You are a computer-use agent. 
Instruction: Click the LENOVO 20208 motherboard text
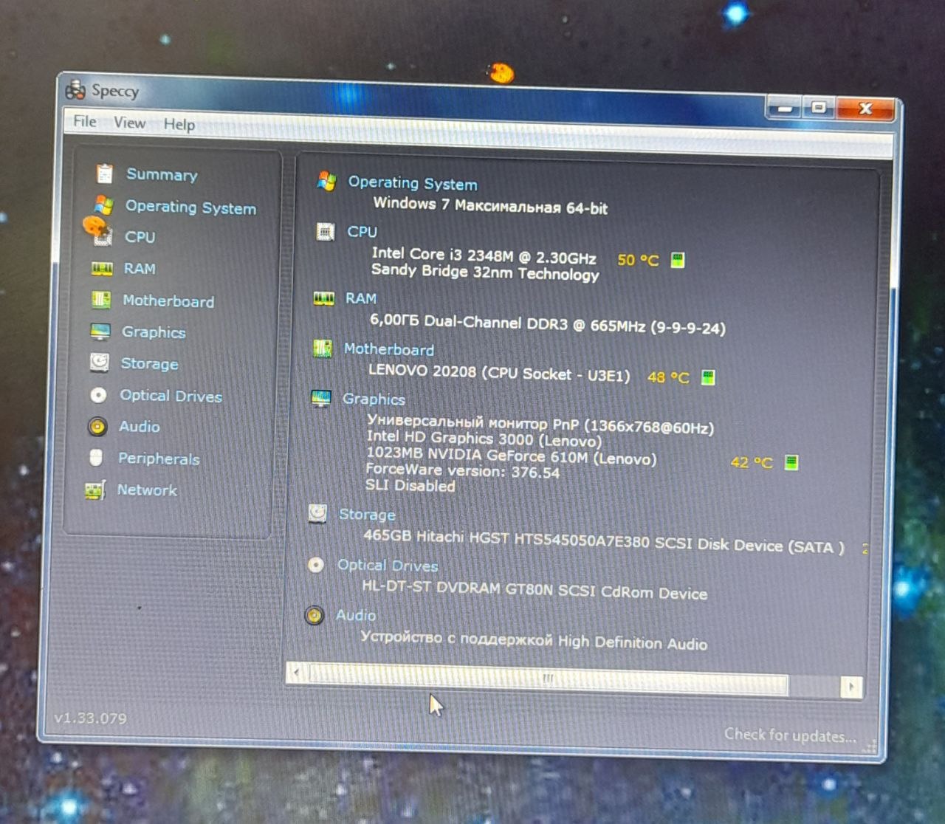tap(499, 373)
